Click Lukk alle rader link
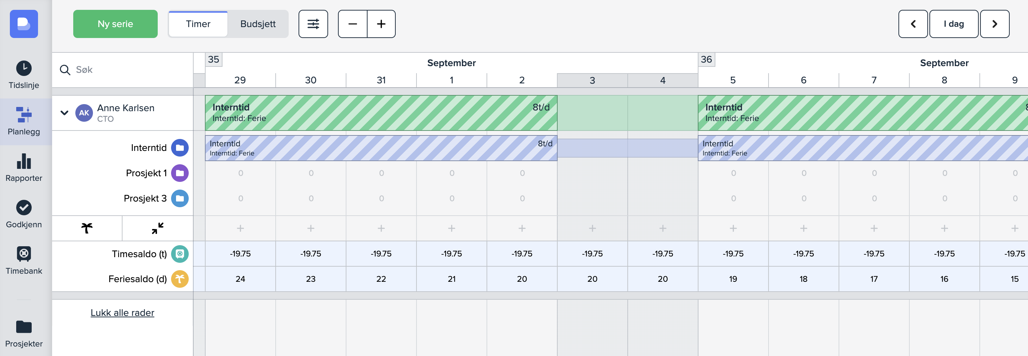The image size is (1028, 356). click(122, 312)
